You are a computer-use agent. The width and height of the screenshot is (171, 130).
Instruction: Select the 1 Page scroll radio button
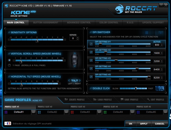pyautogui.click(x=9, y=65)
